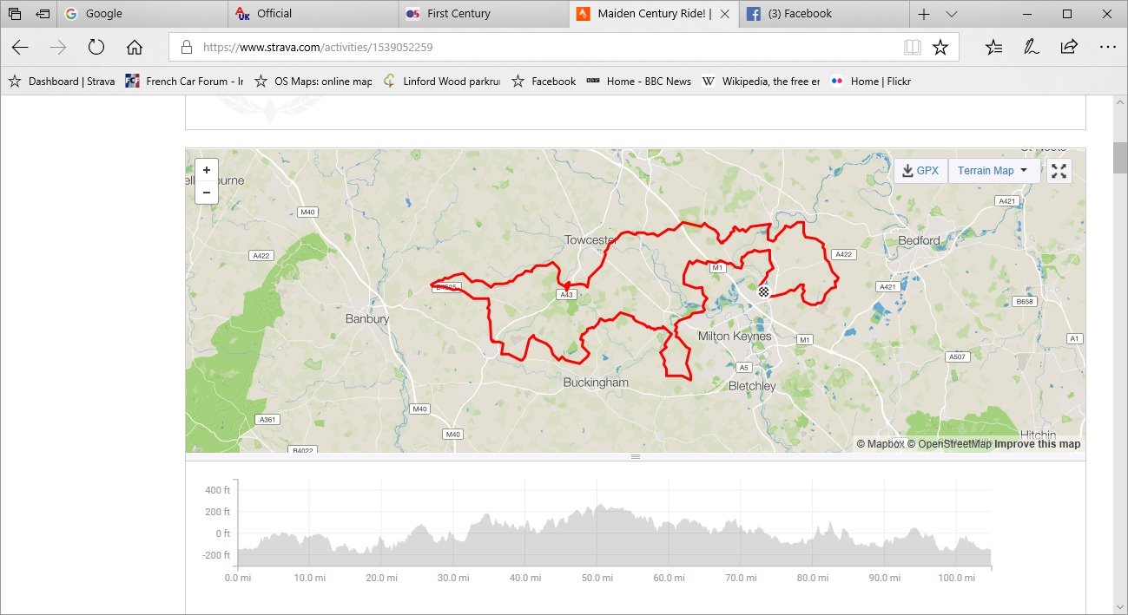The height and width of the screenshot is (615, 1128).
Task: Zoom in on the map
Action: [x=207, y=170]
